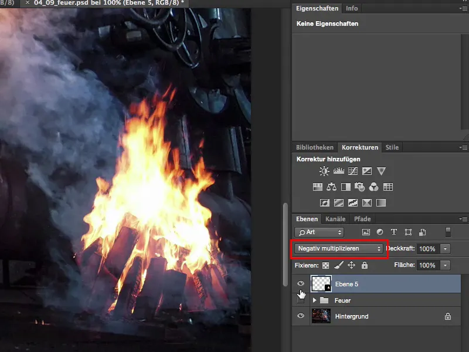Add a Curves adjustment layer
The width and height of the screenshot is (469, 352).
click(353, 171)
